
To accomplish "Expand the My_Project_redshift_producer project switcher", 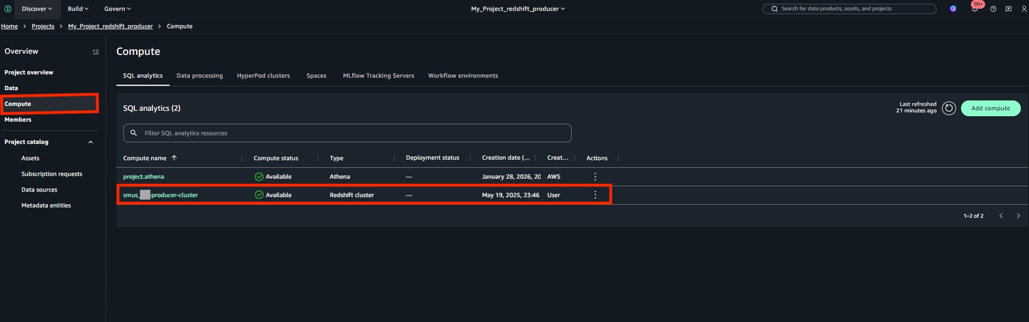I will pyautogui.click(x=518, y=9).
